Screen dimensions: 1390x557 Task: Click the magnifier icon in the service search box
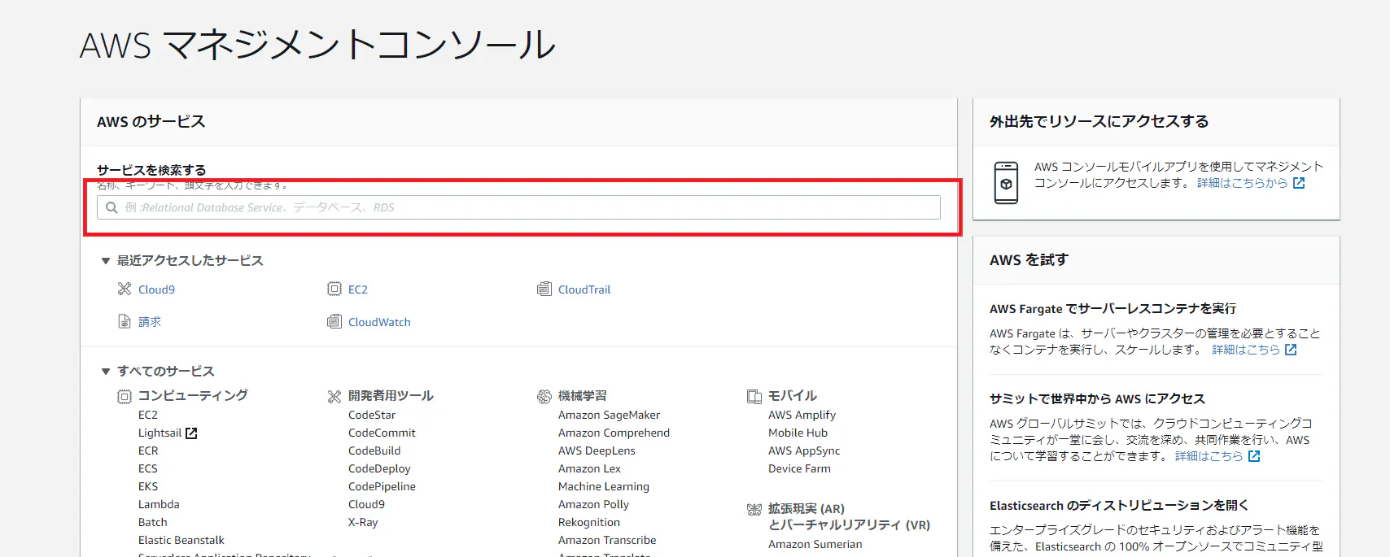pyautogui.click(x=112, y=207)
